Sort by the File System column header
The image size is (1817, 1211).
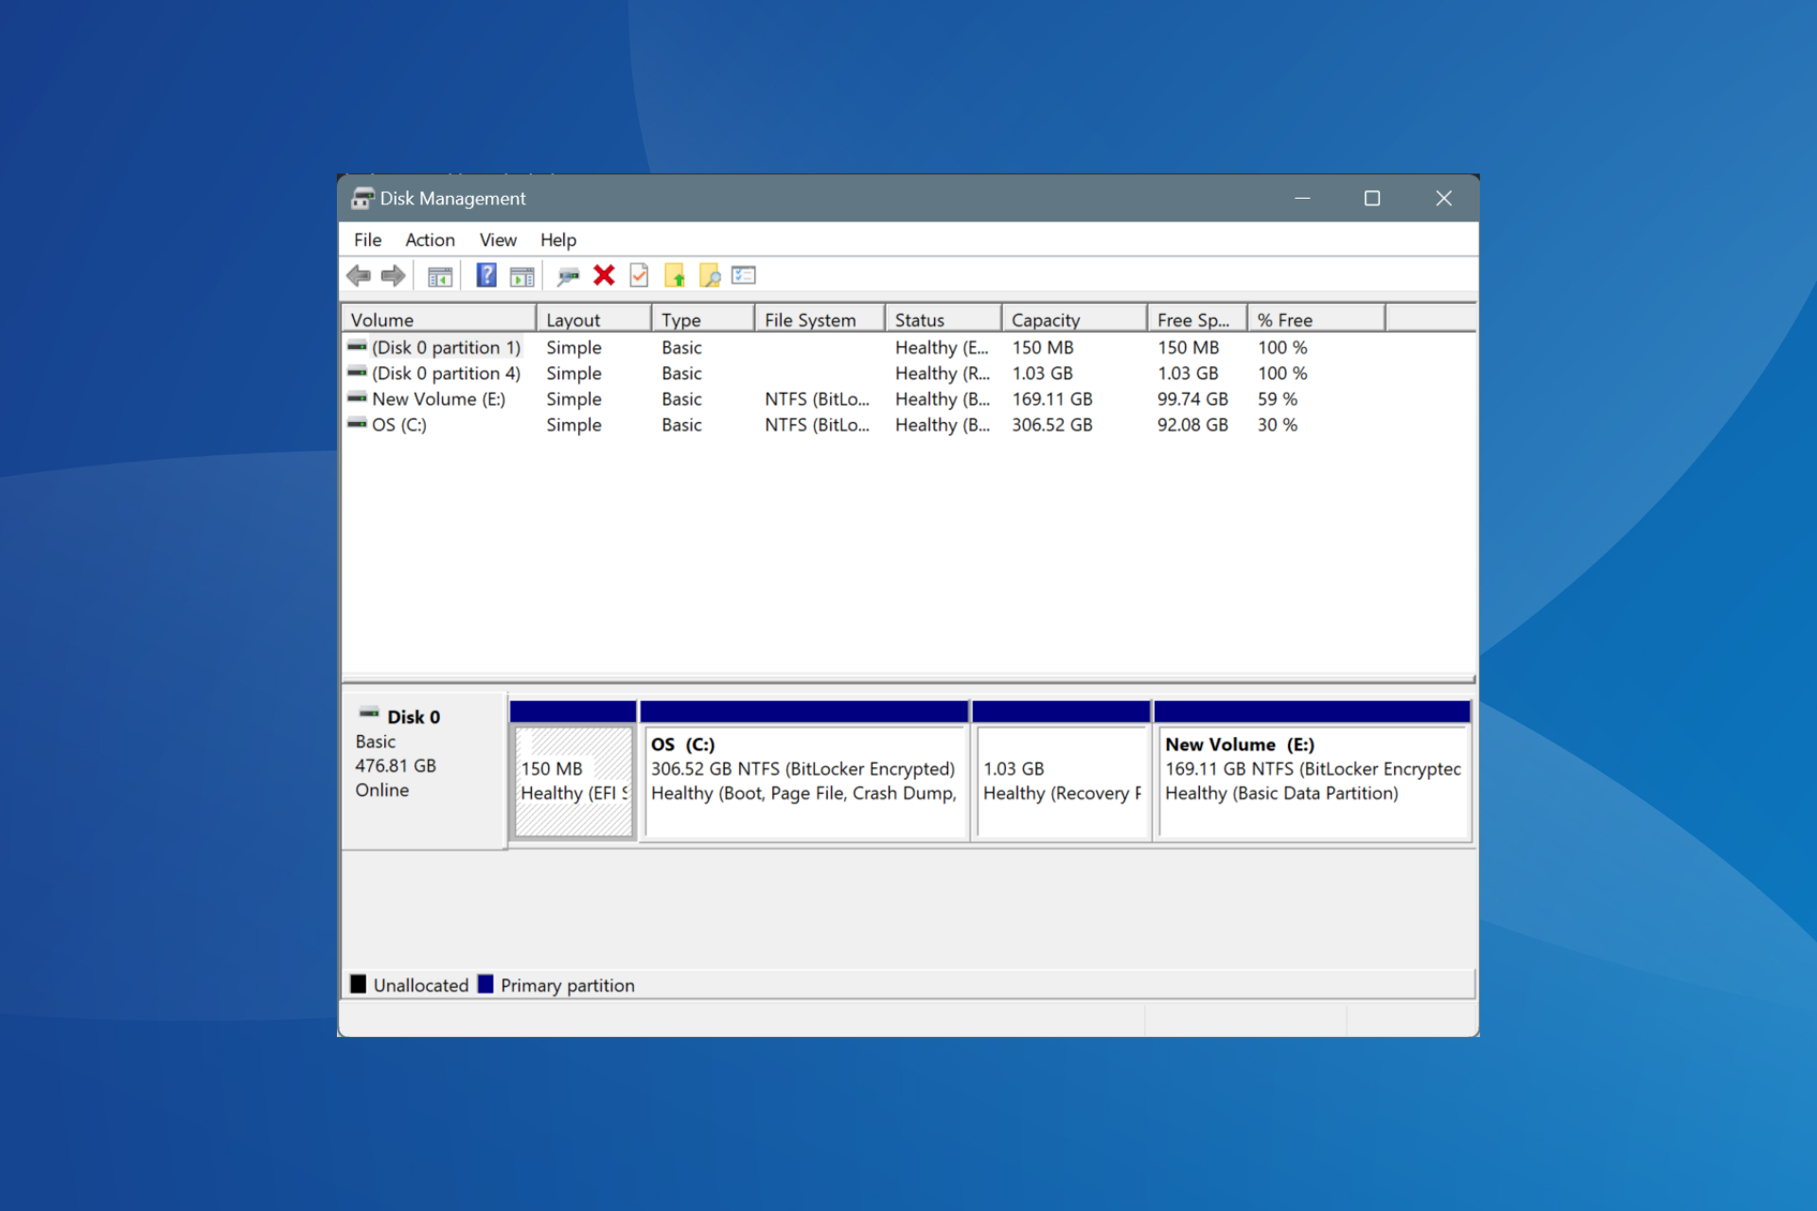(820, 320)
